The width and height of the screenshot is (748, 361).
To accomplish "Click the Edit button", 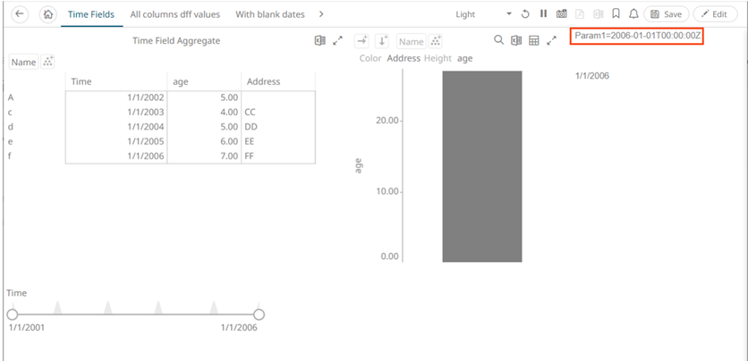I will click(715, 13).
